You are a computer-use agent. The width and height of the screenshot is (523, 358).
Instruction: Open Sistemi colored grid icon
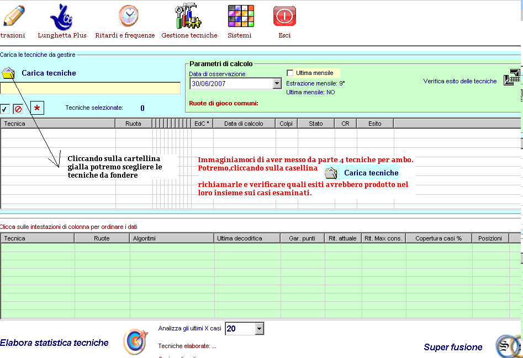point(241,16)
